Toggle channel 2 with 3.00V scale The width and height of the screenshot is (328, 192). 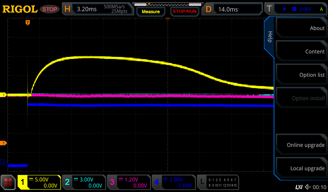point(84,182)
